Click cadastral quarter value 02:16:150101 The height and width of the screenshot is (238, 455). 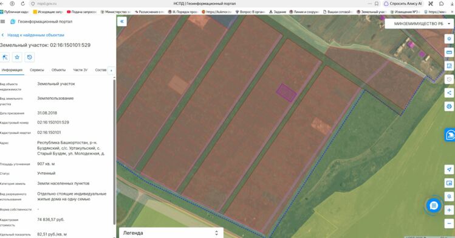click(49, 133)
